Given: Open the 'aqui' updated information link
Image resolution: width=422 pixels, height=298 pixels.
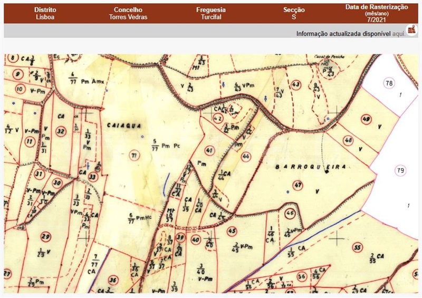Looking at the screenshot, I should [399, 34].
